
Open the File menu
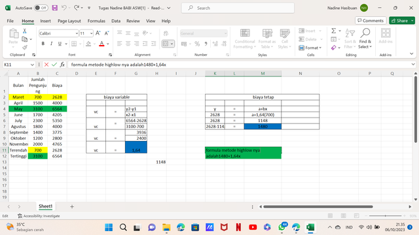click(10, 21)
